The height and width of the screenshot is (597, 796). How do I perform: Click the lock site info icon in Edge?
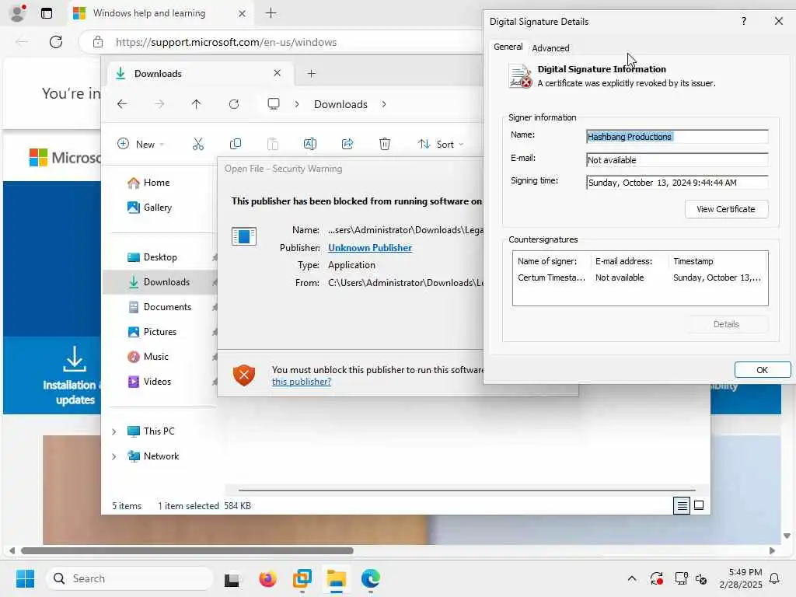coord(98,42)
